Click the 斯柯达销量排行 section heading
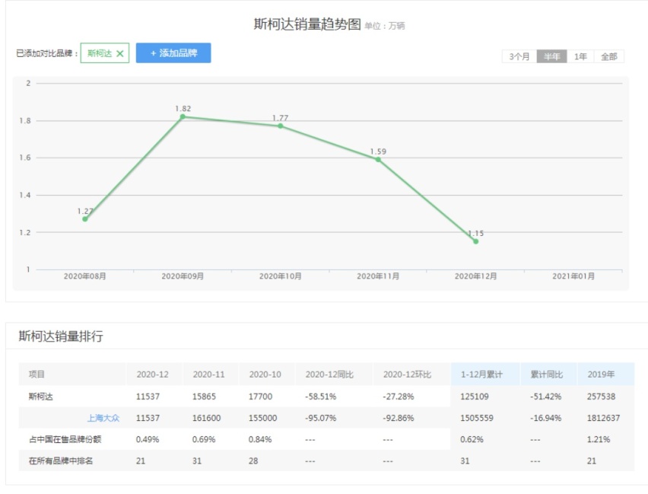 coord(61,336)
